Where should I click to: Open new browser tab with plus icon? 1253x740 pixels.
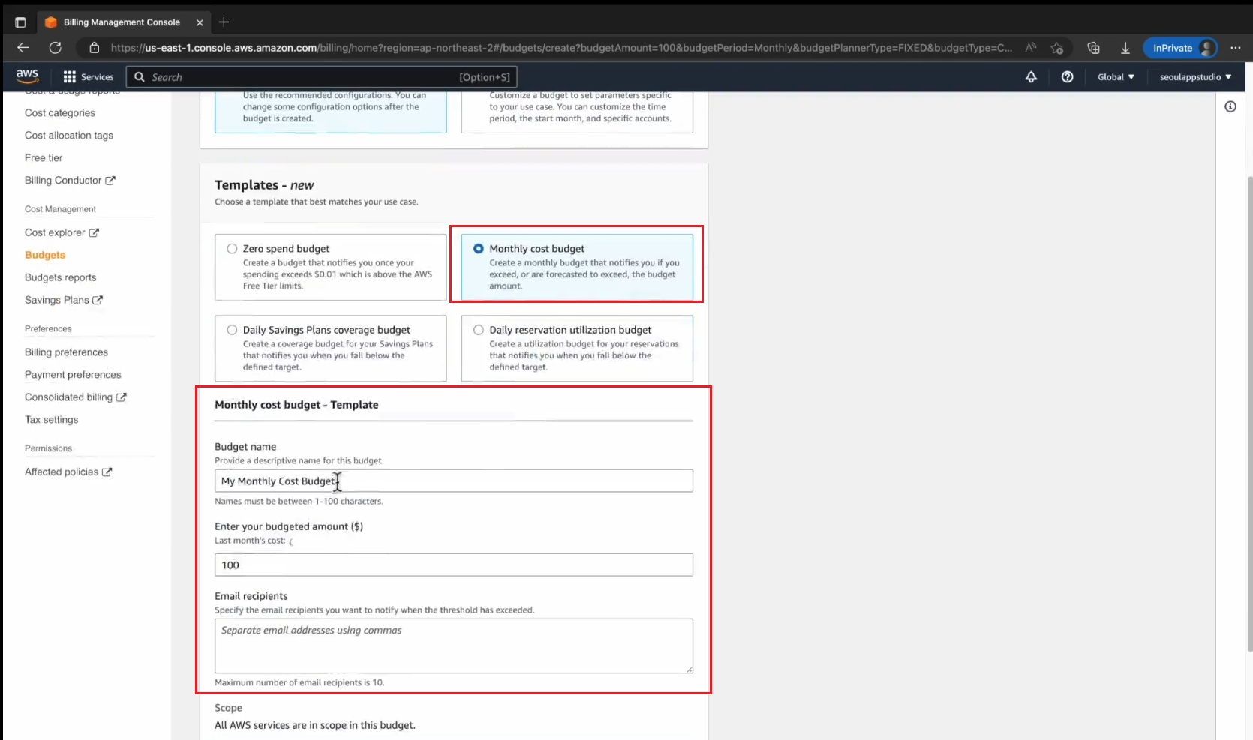224,22
